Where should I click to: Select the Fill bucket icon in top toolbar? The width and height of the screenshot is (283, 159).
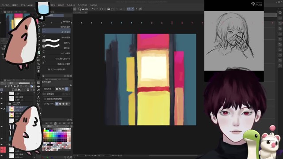[x=108, y=9]
